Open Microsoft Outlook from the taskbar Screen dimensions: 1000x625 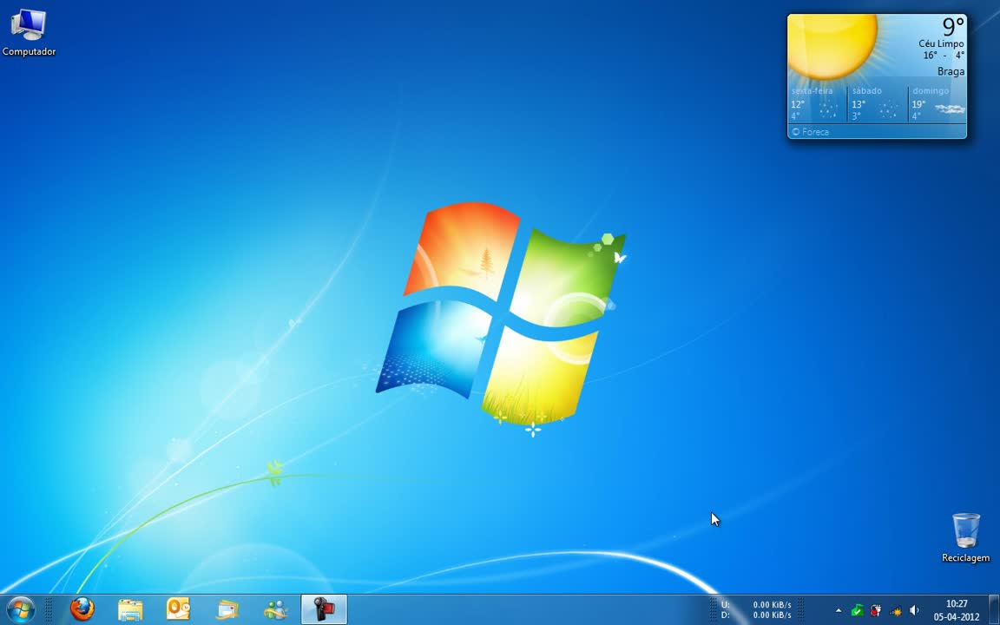(x=178, y=609)
